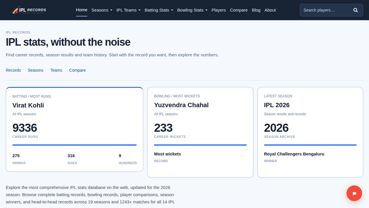This screenshot has height=208, width=369.
Task: Click the 316 sixes stat
Action: point(72,159)
